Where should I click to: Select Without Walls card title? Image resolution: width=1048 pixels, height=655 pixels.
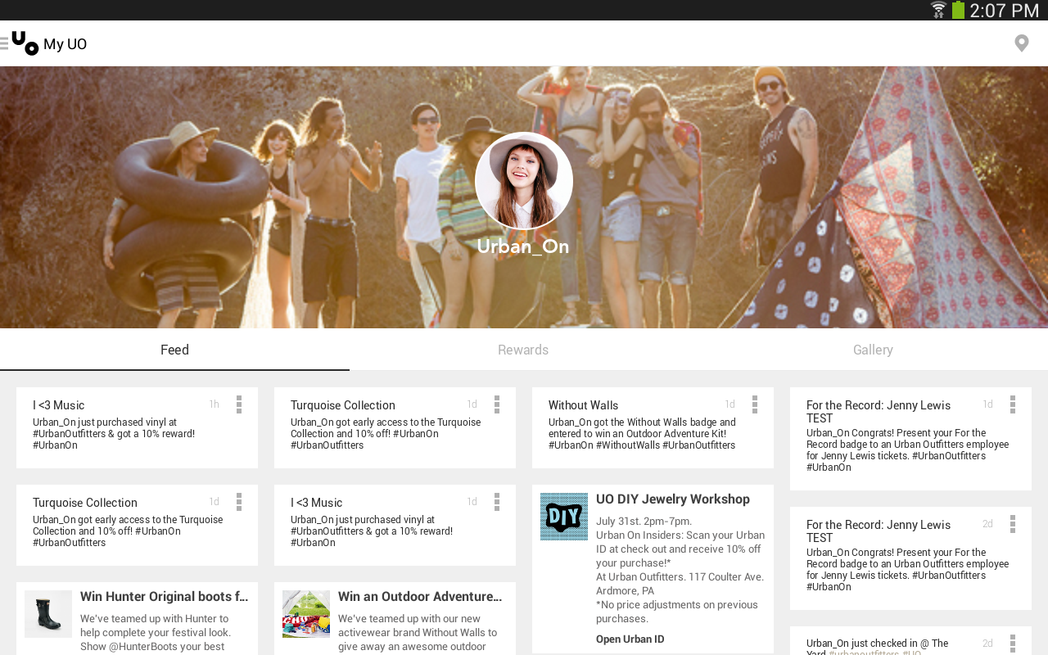point(584,405)
